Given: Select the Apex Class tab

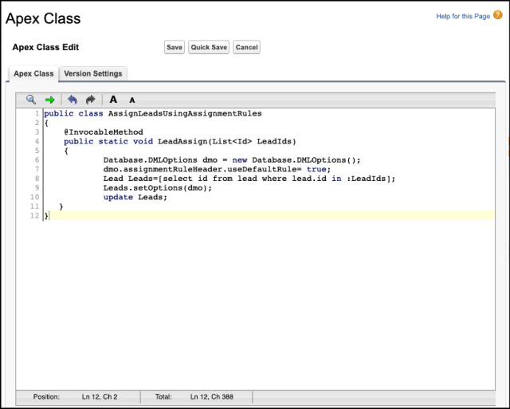Looking at the screenshot, I should point(33,73).
